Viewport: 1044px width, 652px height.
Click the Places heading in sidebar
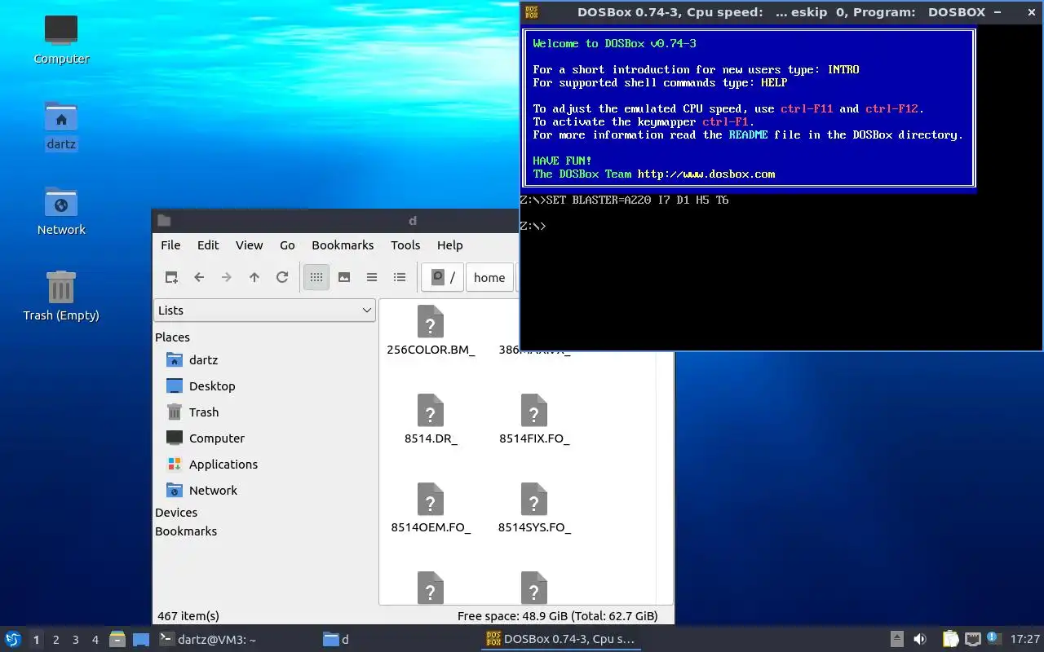click(x=172, y=337)
